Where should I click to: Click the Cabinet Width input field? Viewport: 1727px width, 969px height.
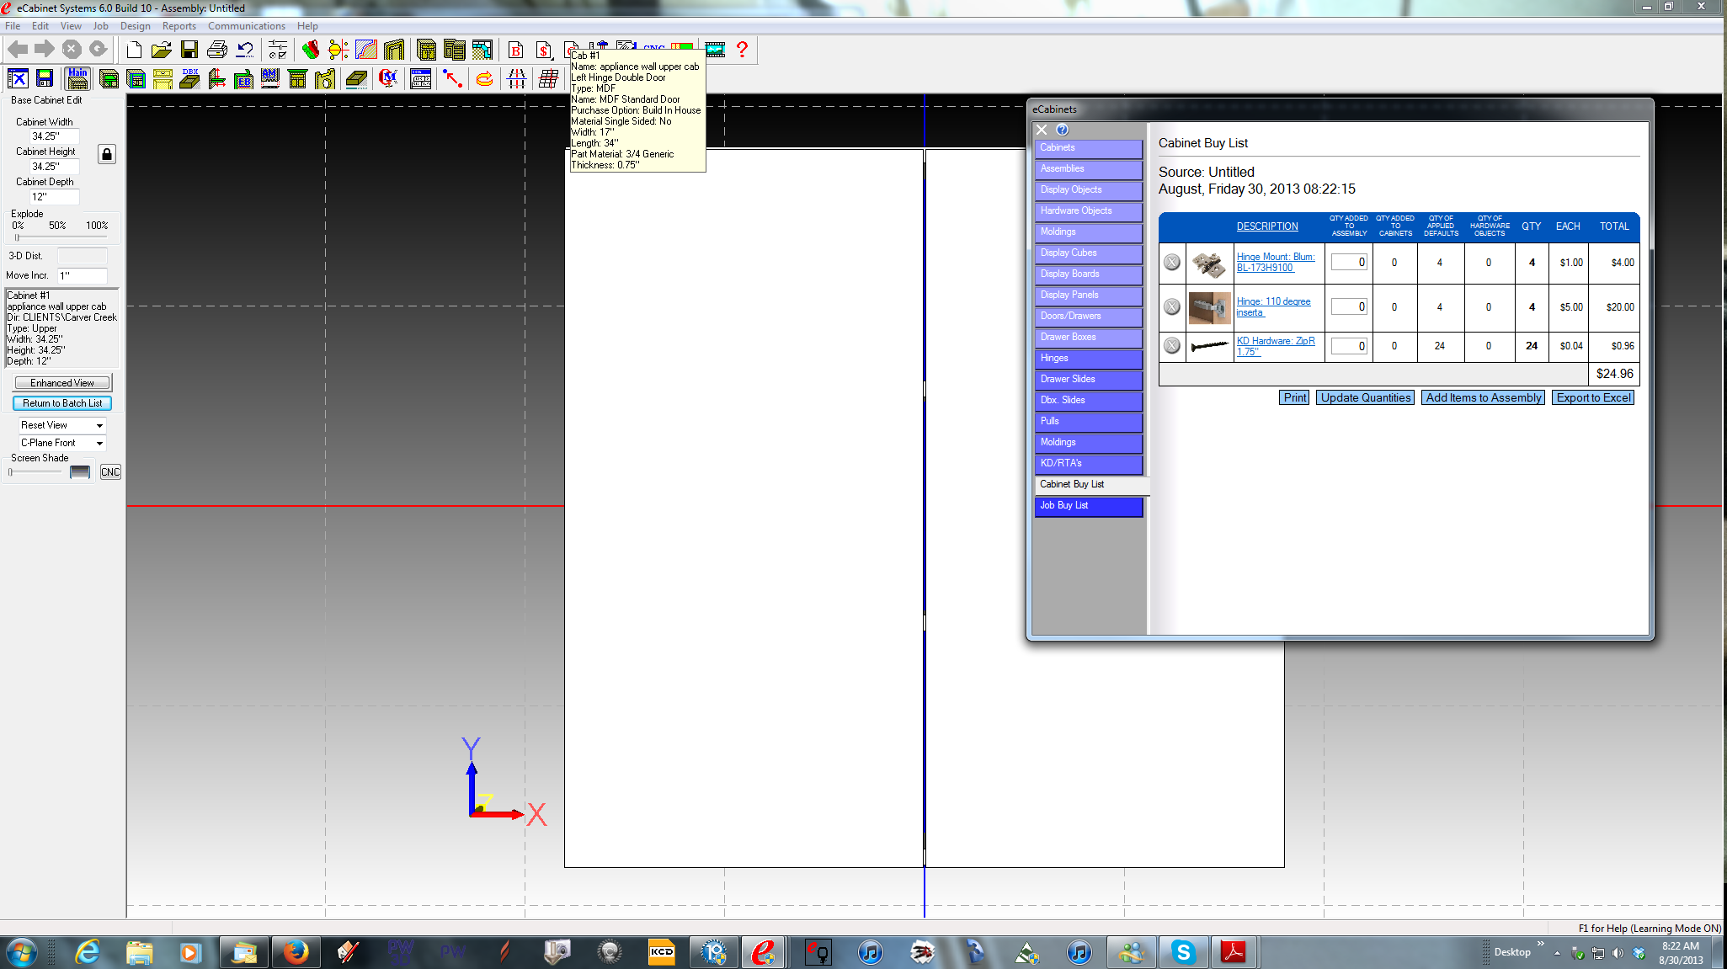pos(55,136)
